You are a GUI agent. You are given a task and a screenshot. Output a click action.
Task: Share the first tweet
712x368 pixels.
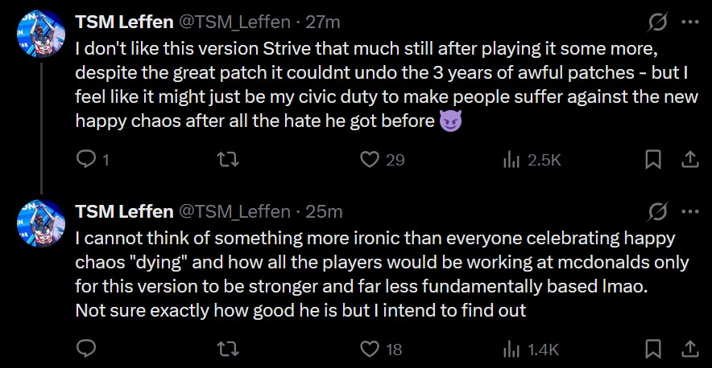click(x=689, y=159)
